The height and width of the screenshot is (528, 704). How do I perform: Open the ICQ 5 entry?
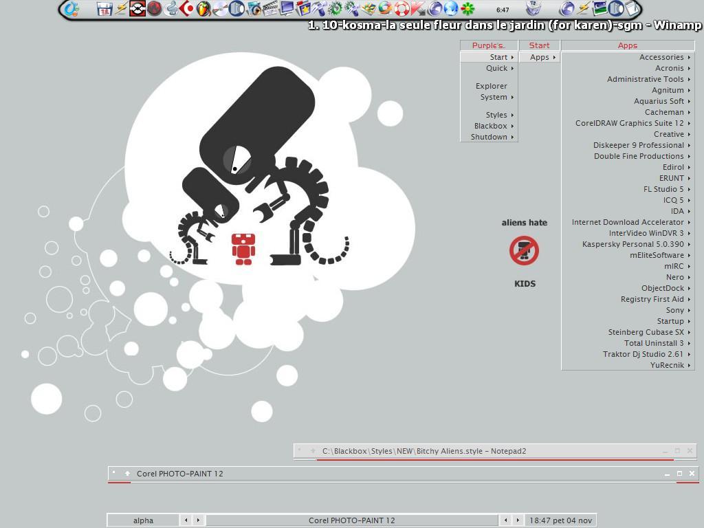[x=628, y=200]
